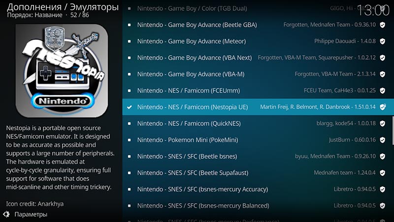394x222 pixels.
Task: Select SNES / SFC (Beetle Supafaust)
Action: [258, 173]
